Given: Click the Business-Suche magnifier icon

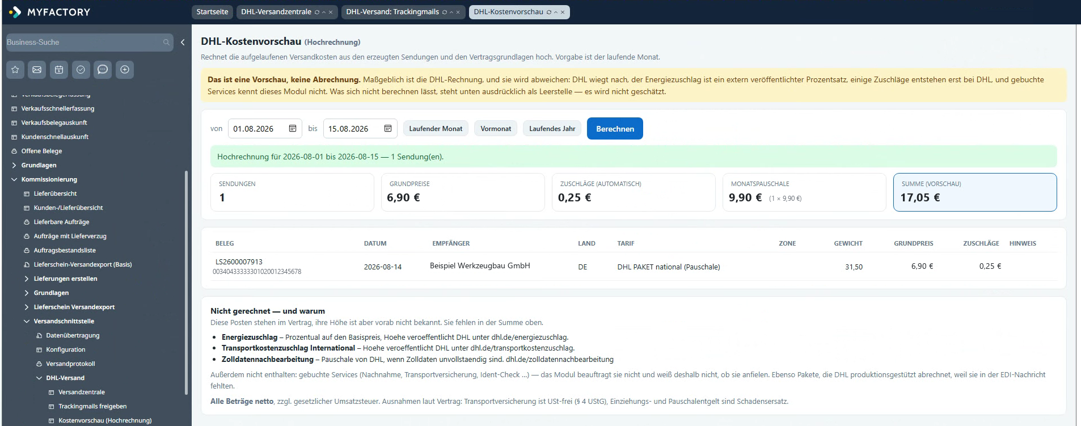Looking at the screenshot, I should point(166,43).
